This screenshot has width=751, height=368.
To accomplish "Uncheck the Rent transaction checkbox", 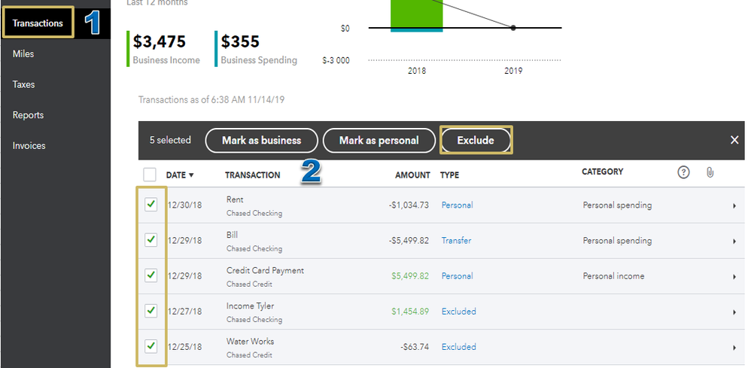I will coord(151,205).
